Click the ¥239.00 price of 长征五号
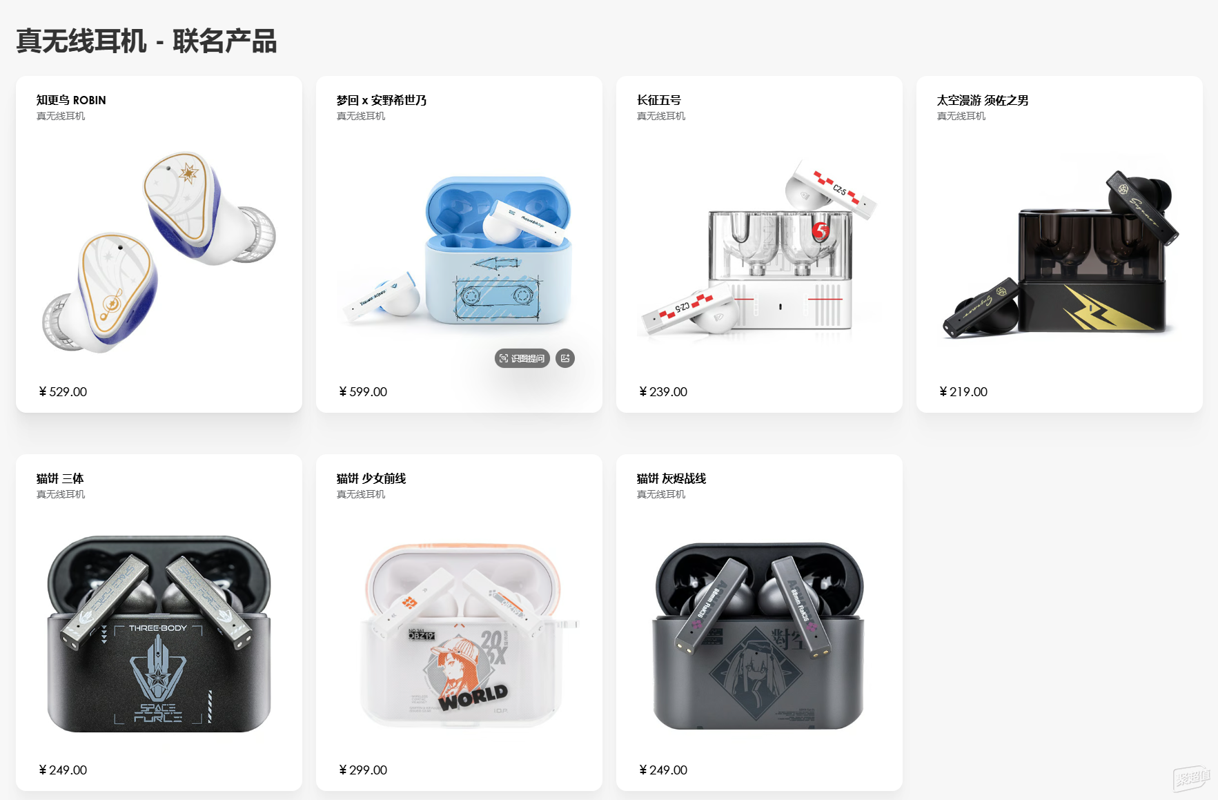 (663, 391)
